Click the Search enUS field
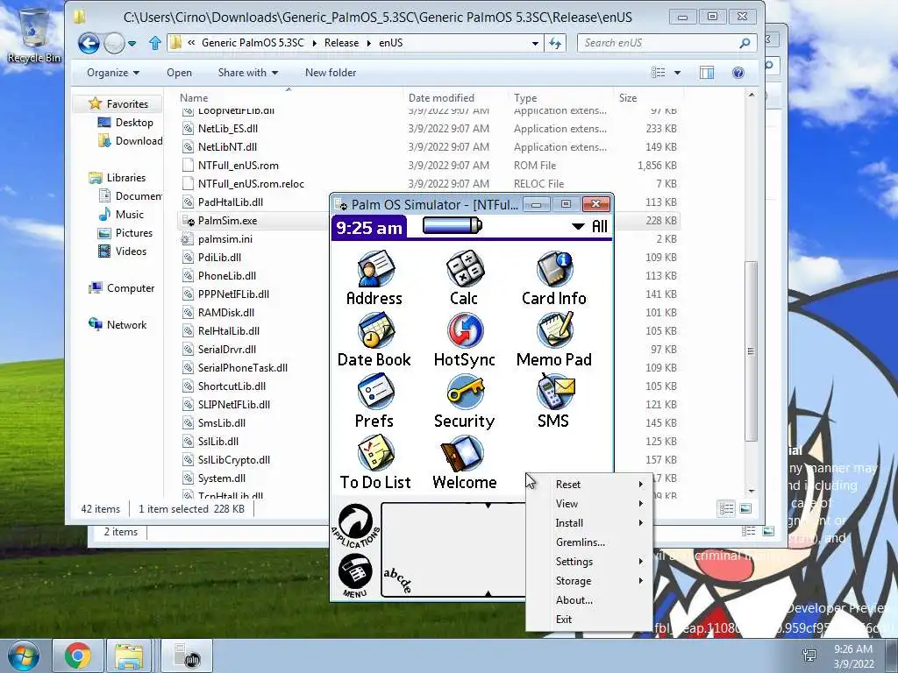 667,43
